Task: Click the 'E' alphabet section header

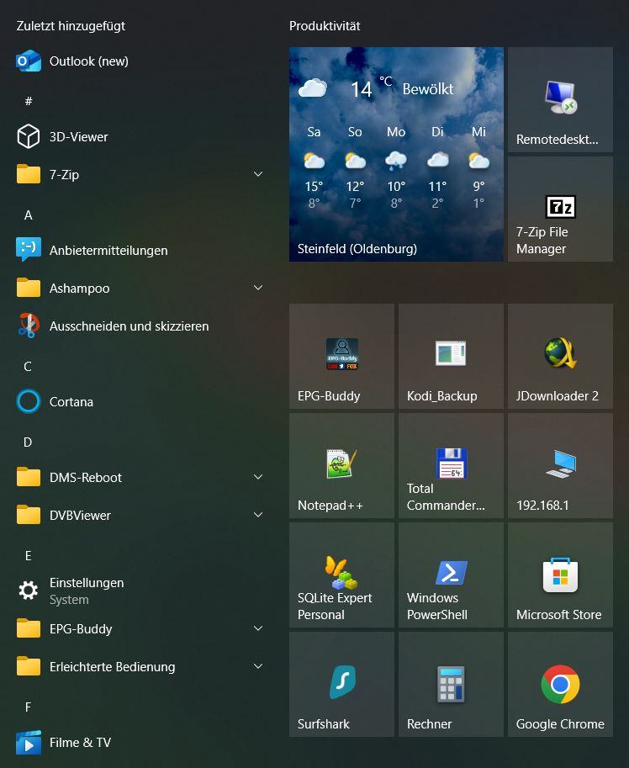Action: tap(29, 556)
